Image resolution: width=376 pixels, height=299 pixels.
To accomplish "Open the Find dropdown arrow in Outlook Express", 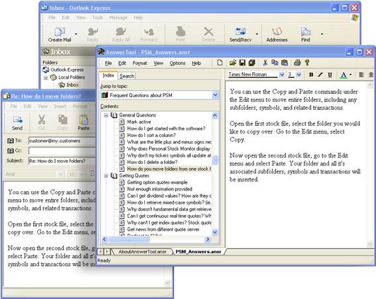I will click(322, 34).
